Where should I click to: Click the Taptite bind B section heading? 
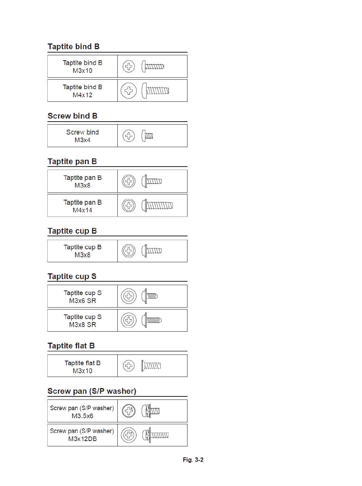[74, 47]
